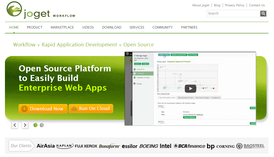Open the PRODUCT menu item
Viewport: 274px width, 157px height.
click(x=35, y=27)
